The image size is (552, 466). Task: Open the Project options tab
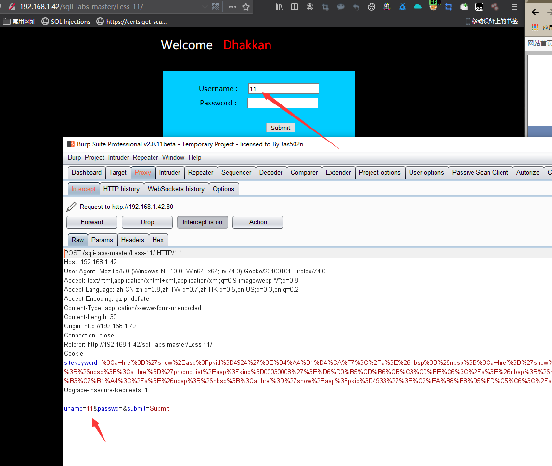(380, 173)
